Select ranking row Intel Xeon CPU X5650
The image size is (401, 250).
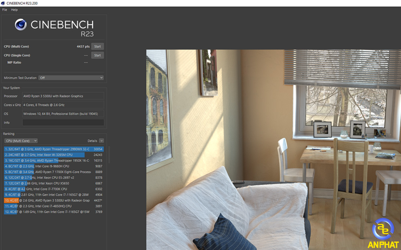coord(54,183)
